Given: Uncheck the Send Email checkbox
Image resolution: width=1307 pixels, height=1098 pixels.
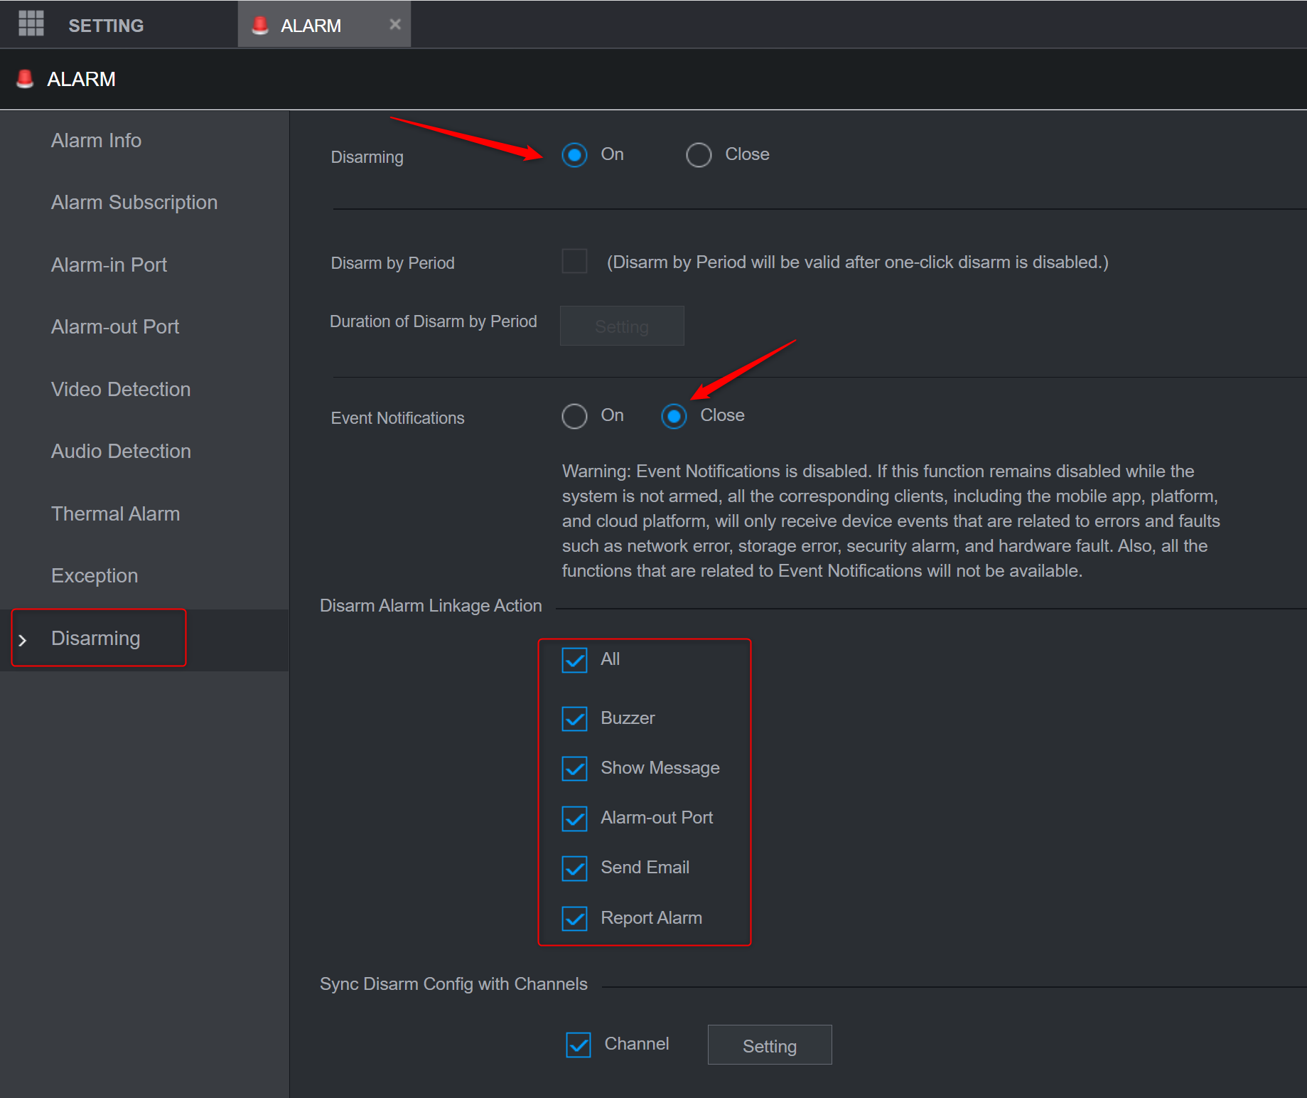Looking at the screenshot, I should tap(574, 868).
